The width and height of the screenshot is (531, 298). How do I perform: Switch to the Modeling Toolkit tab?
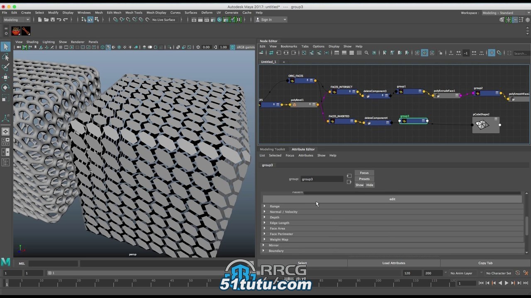click(x=272, y=149)
